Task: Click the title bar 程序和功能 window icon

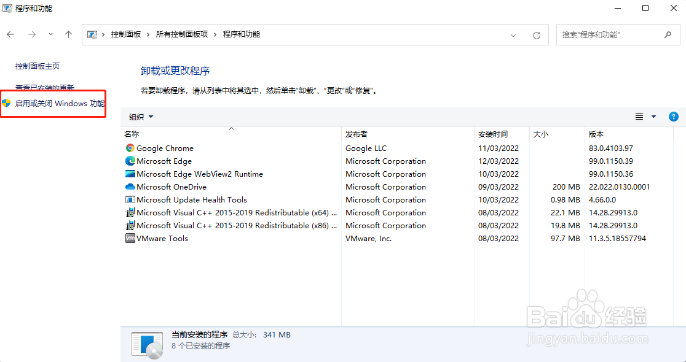Action: (7, 9)
